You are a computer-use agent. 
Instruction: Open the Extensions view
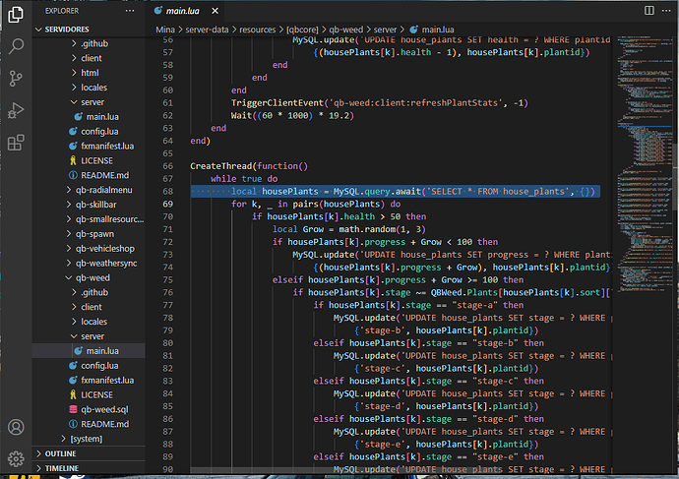[16, 143]
